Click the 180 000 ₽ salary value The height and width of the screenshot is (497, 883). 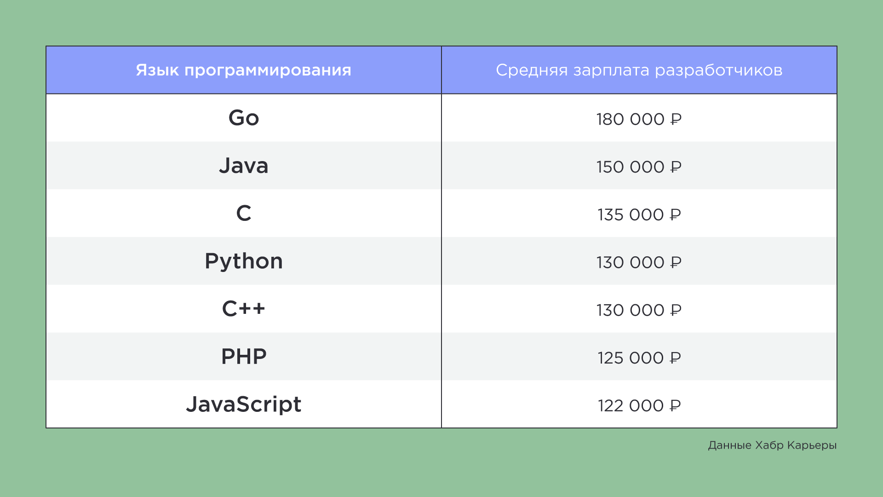(638, 119)
